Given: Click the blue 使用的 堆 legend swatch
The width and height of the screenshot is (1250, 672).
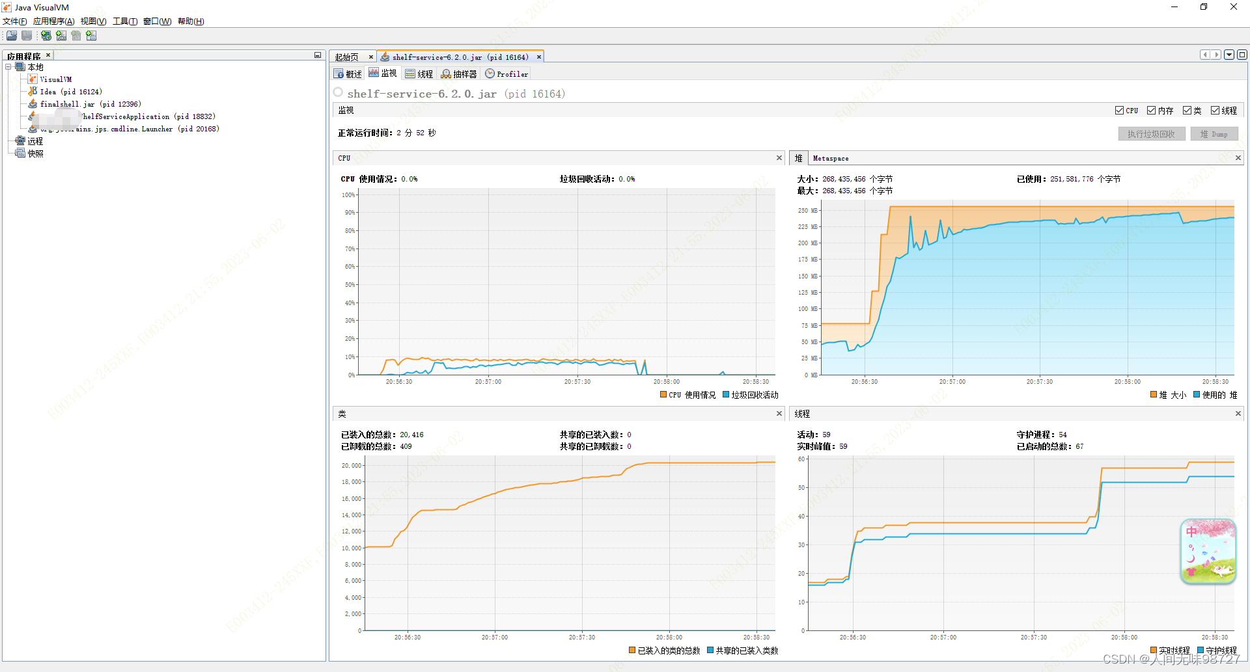Looking at the screenshot, I should [x=1197, y=394].
